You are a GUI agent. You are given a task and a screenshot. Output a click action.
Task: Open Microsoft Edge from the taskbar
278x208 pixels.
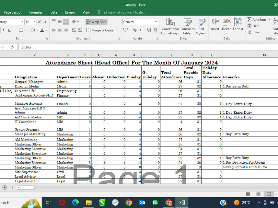75,202
